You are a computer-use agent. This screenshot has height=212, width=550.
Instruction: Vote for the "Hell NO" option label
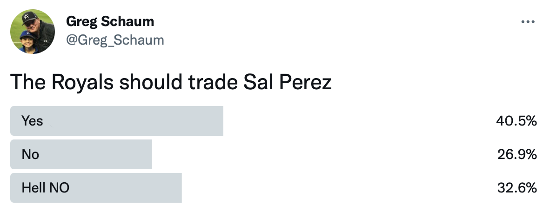[45, 188]
